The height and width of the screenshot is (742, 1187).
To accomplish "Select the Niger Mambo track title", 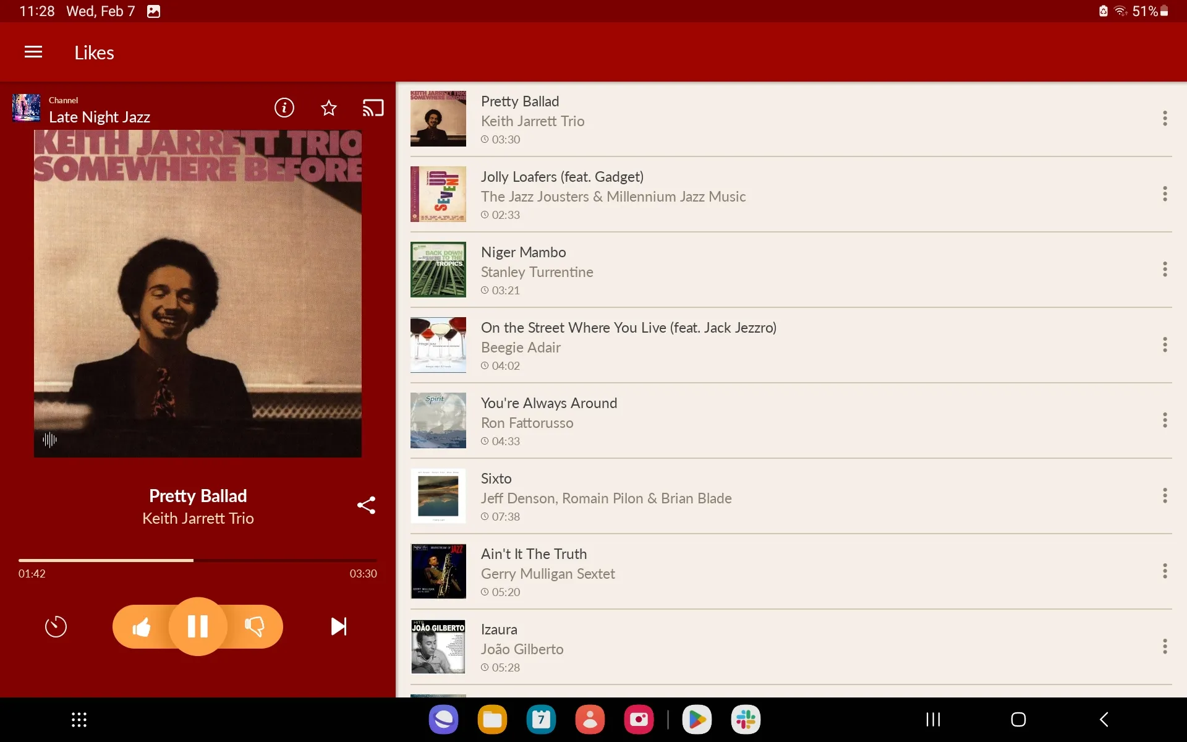I will (x=523, y=252).
